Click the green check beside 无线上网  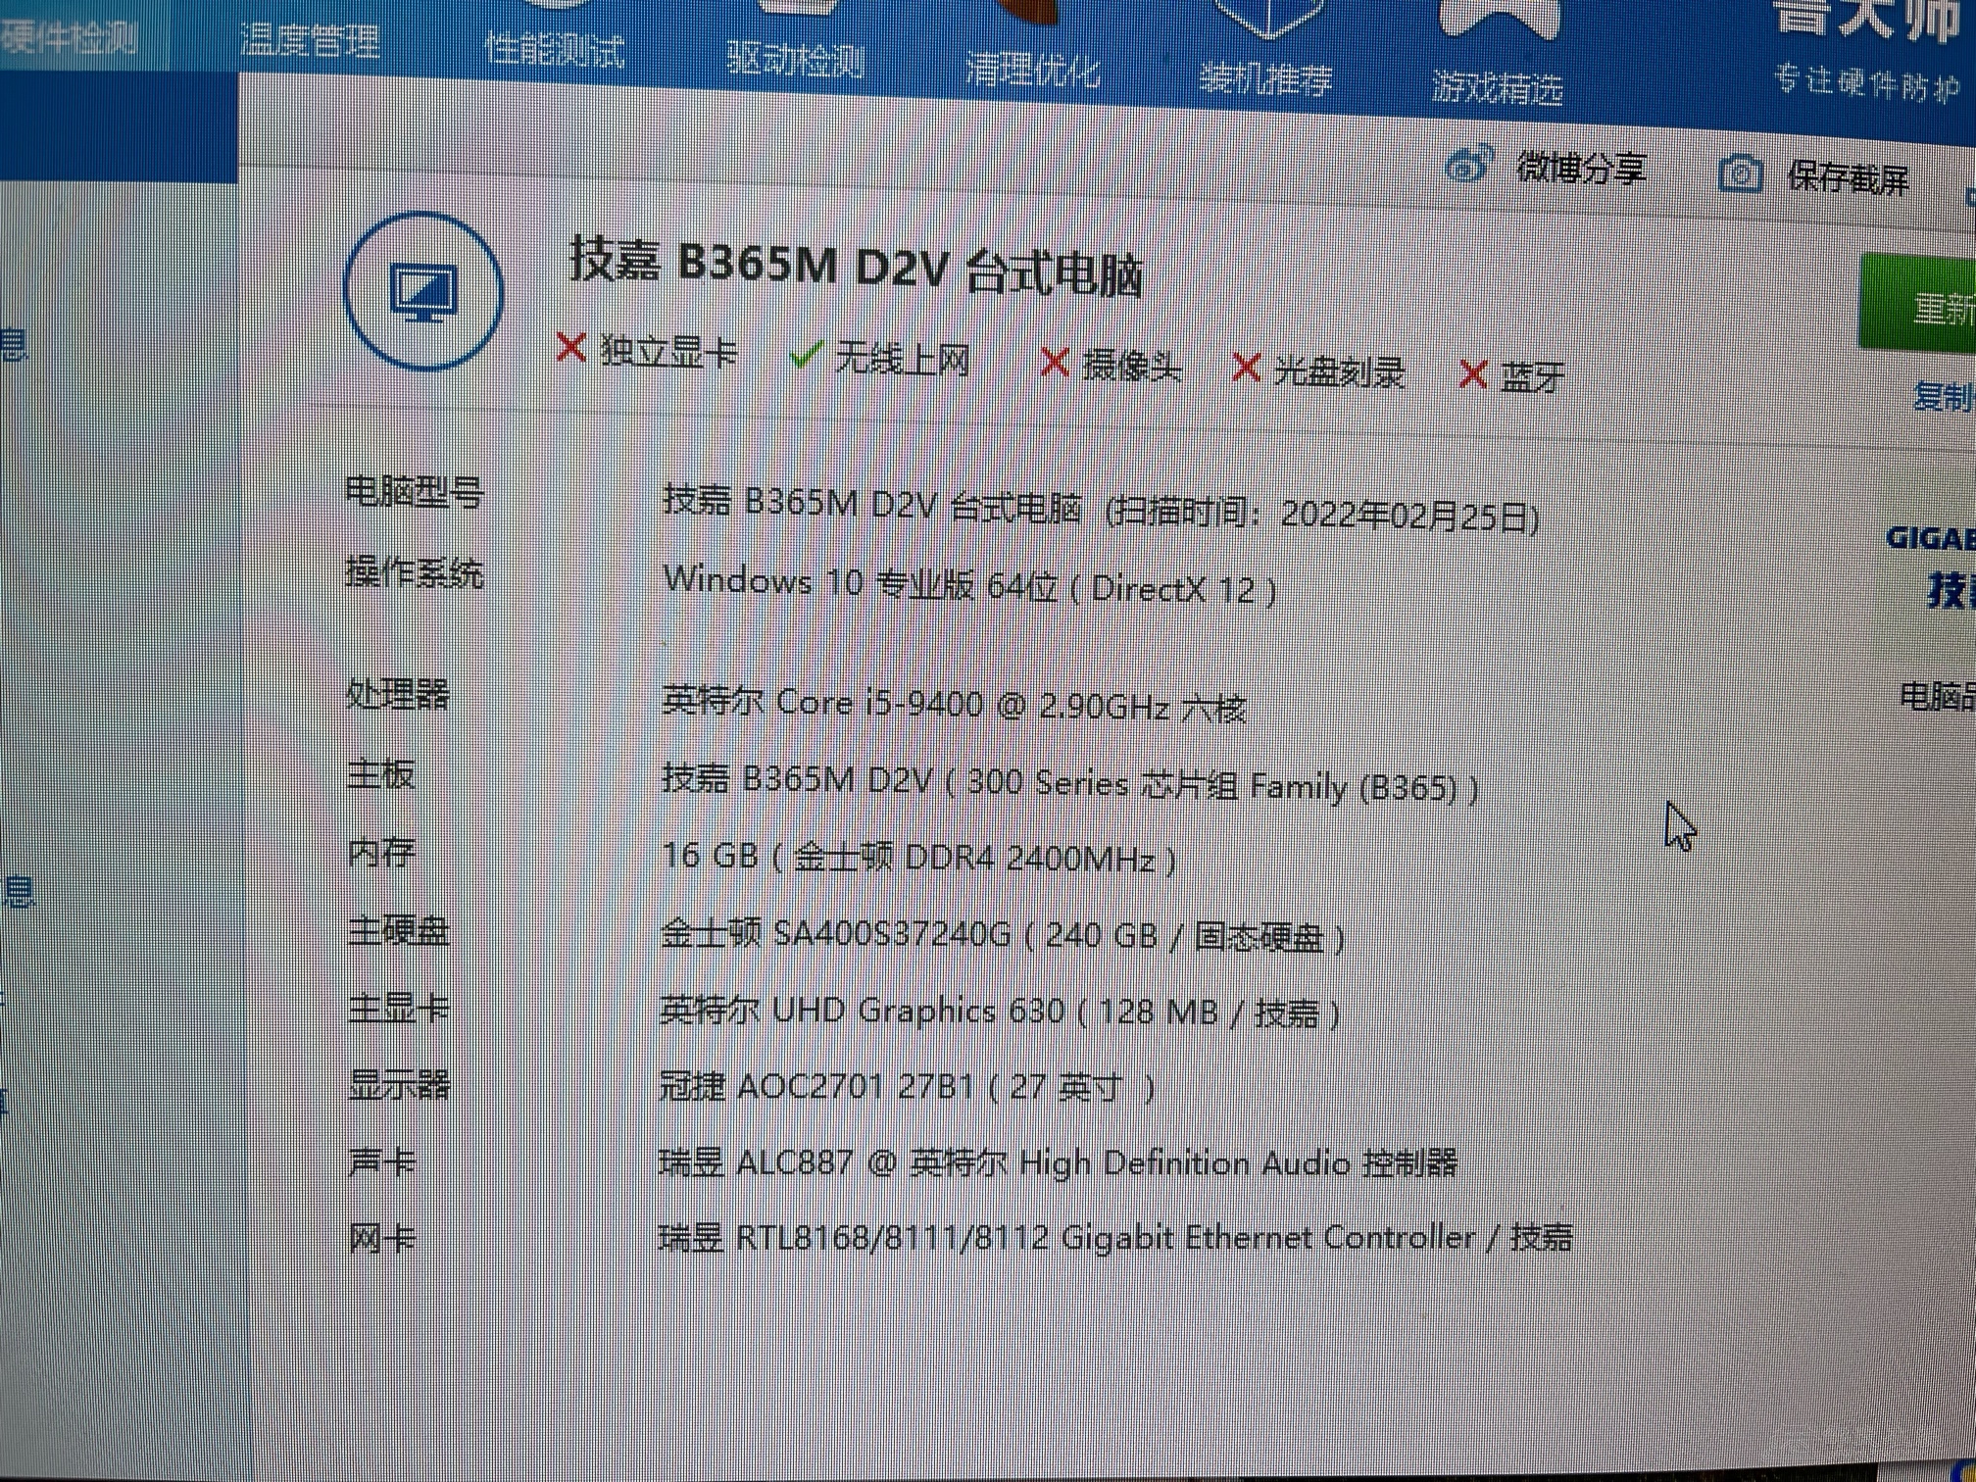coord(805,355)
